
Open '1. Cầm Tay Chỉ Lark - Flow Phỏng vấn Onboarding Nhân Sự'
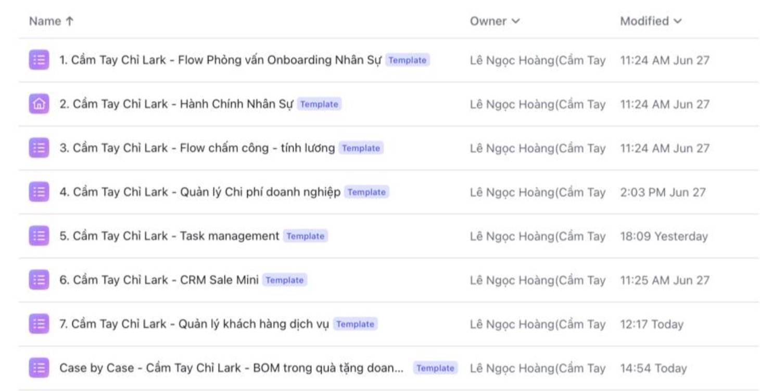click(221, 60)
